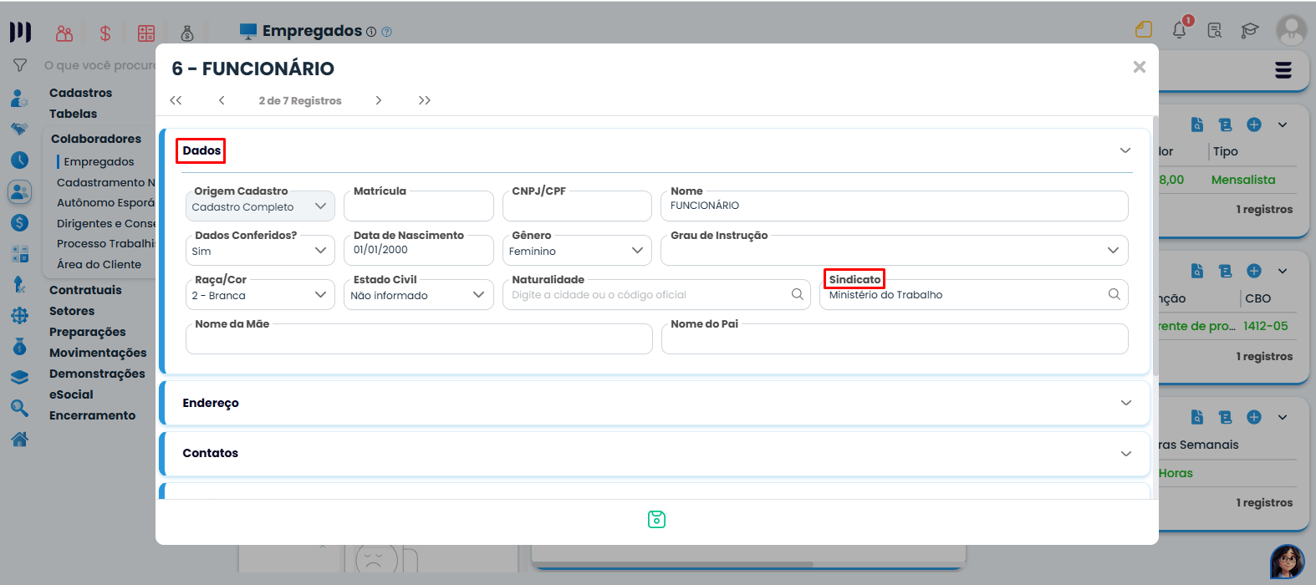Image resolution: width=1316 pixels, height=585 pixels.
Task: Click the green save icon at bottom
Action: (656, 520)
